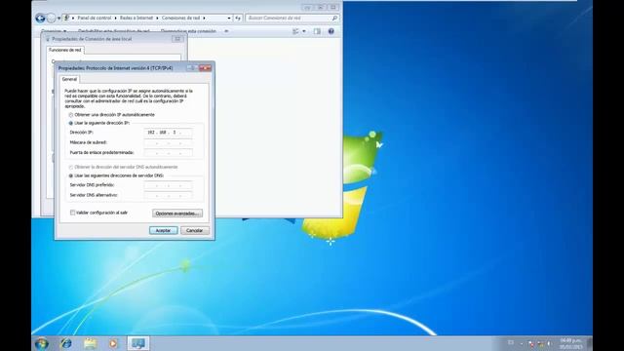Screen dimensions: 624x351
Task: Click the active network connections taskbar item
Action: click(x=138, y=343)
